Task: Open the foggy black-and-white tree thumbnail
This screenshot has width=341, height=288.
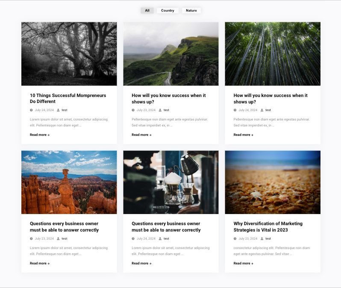Action: coord(69,54)
